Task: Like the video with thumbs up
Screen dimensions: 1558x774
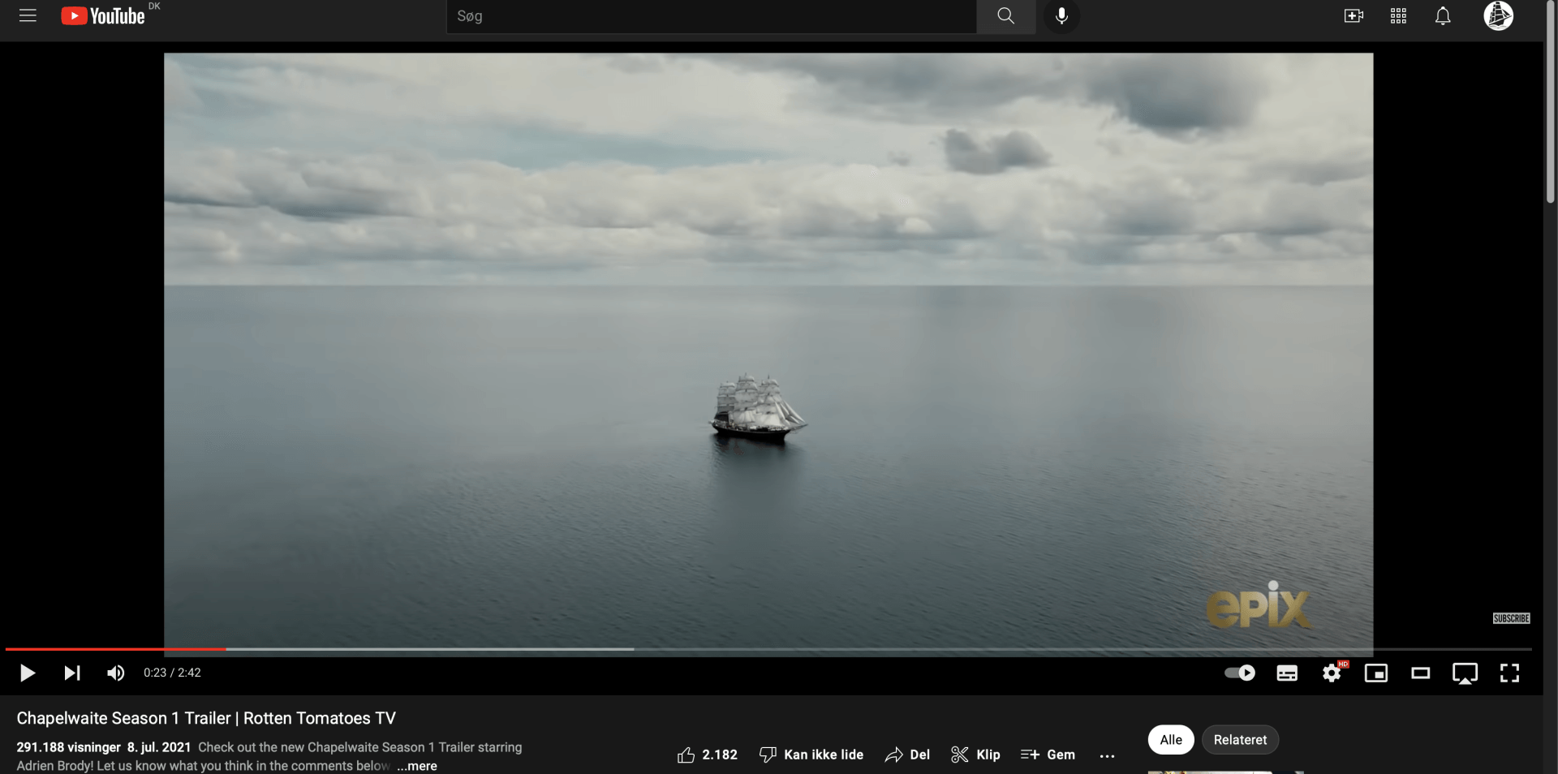Action: click(x=707, y=755)
